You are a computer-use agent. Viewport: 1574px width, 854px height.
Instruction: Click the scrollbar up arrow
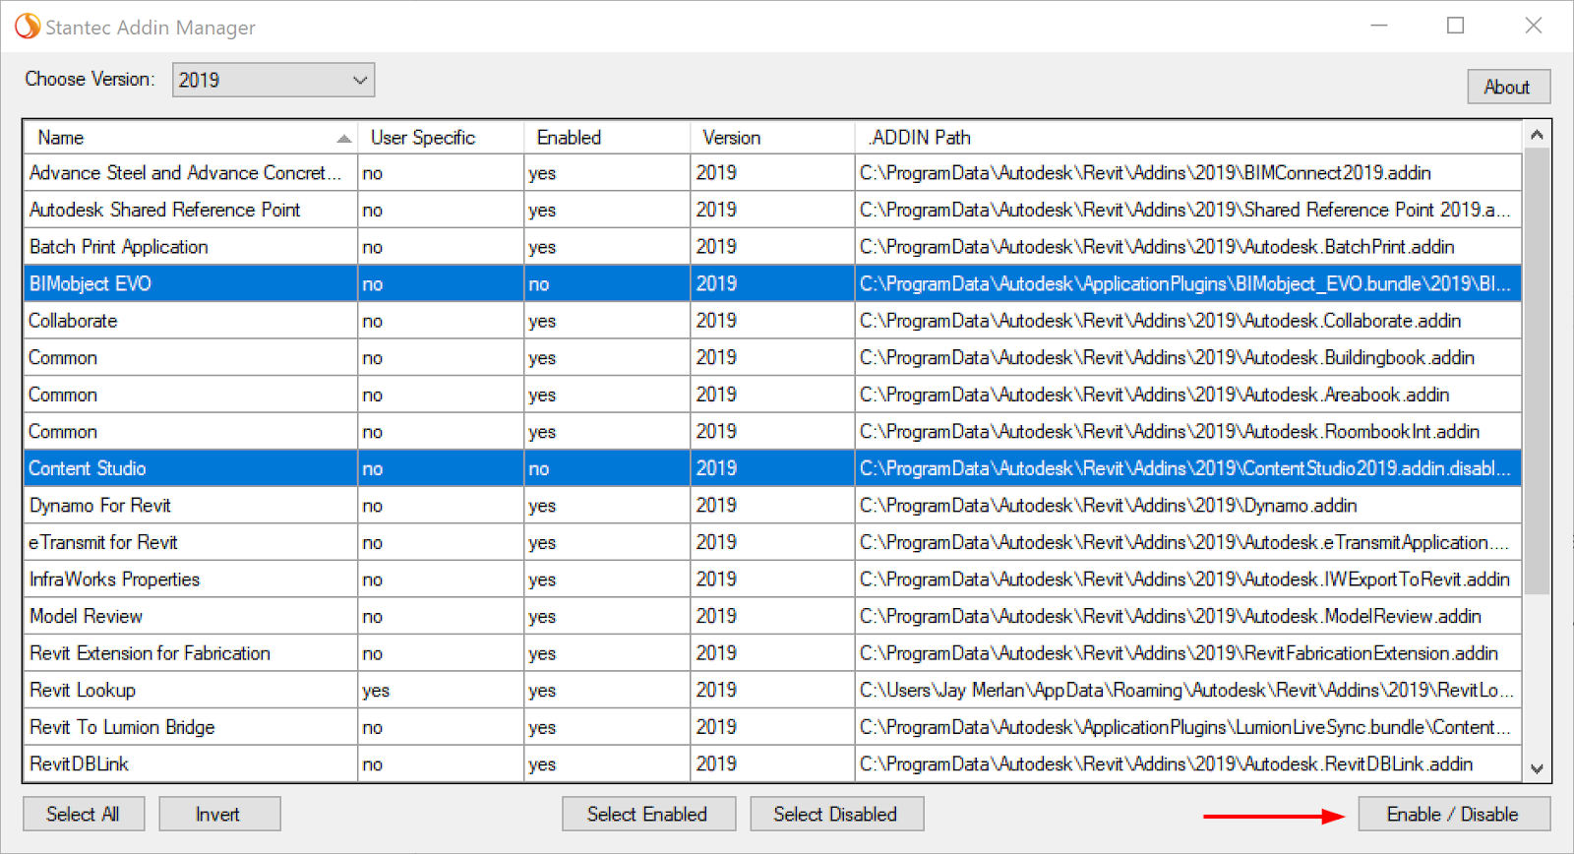[1537, 135]
